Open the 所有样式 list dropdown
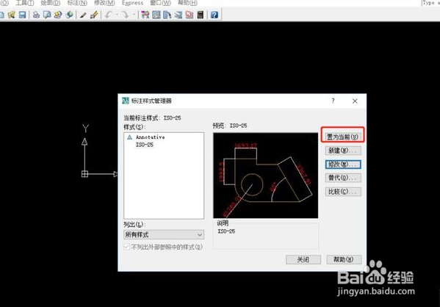 [164, 234]
